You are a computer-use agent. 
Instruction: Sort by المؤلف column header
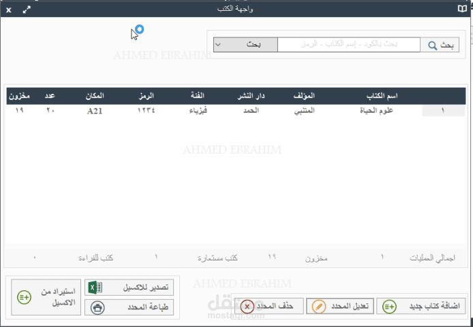click(304, 96)
